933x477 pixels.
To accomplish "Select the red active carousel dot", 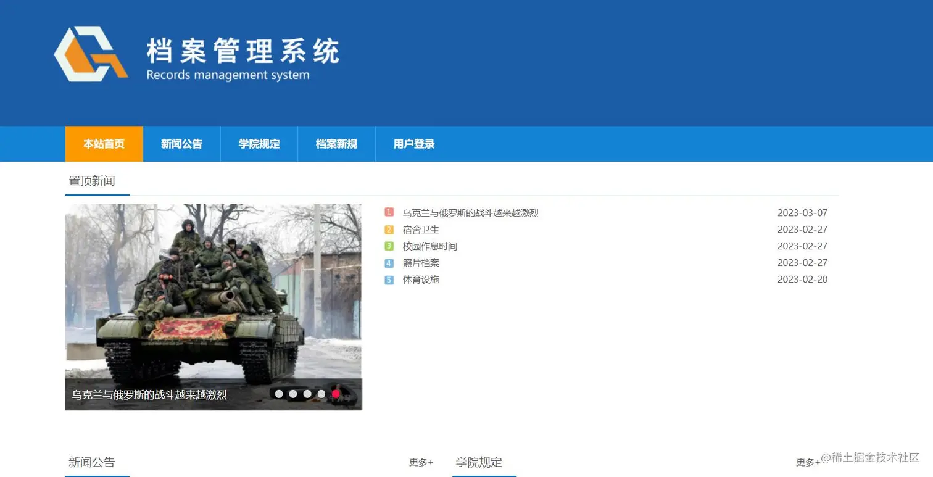I will click(x=336, y=394).
